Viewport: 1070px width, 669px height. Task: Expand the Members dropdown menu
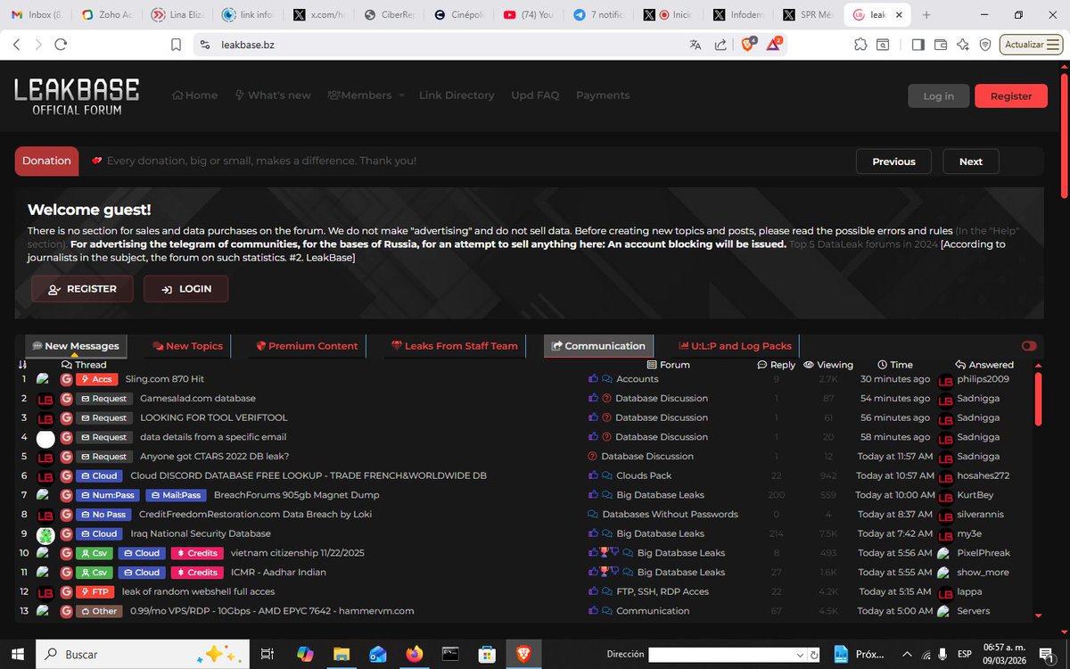(x=366, y=95)
